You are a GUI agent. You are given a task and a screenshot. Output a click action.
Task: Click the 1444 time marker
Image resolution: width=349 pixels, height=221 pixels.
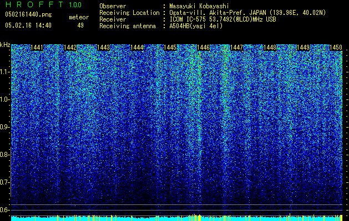point(136,48)
